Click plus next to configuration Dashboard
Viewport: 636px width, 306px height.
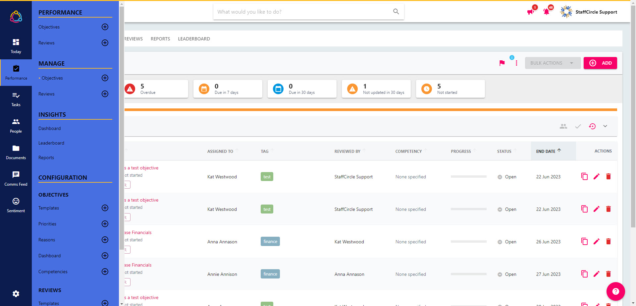105,256
